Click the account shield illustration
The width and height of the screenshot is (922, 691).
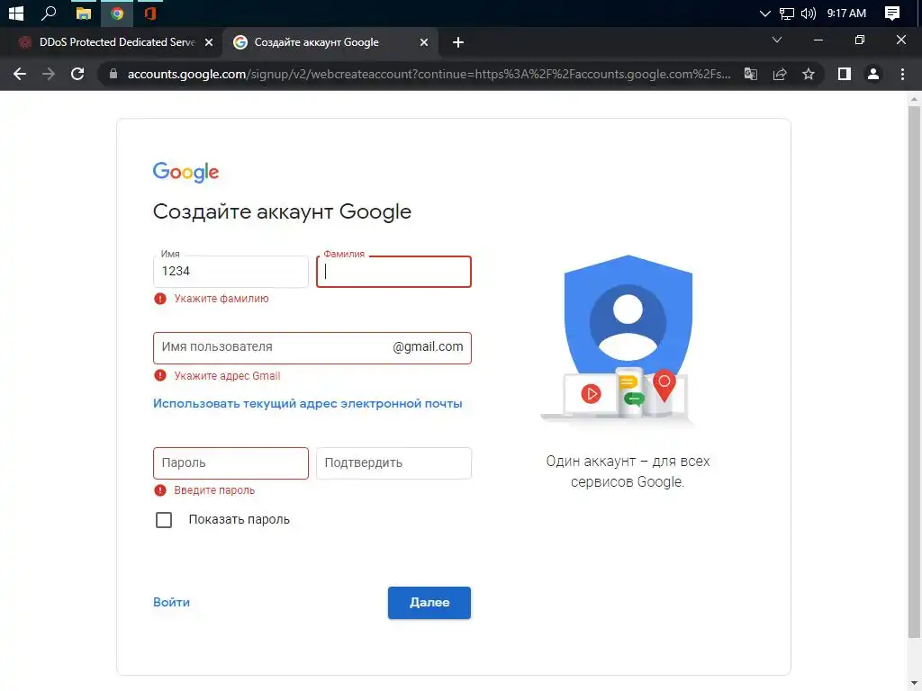tap(628, 339)
